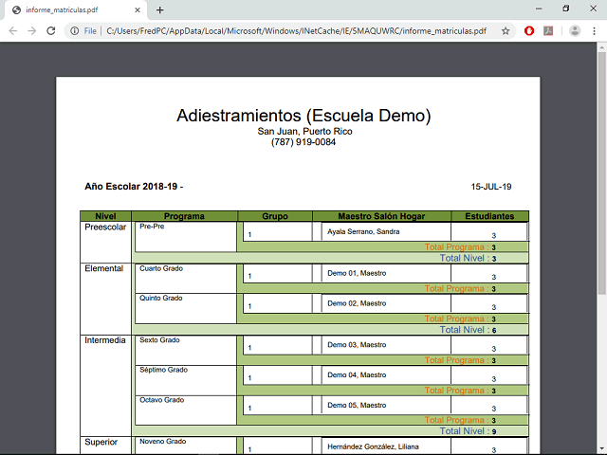607x455 pixels.
Task: Open the Chrome three-dot menu
Action: (595, 31)
